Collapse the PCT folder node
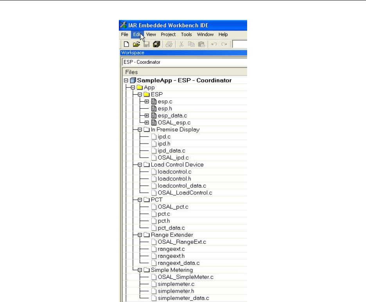The width and height of the screenshot is (366, 302). point(140,200)
